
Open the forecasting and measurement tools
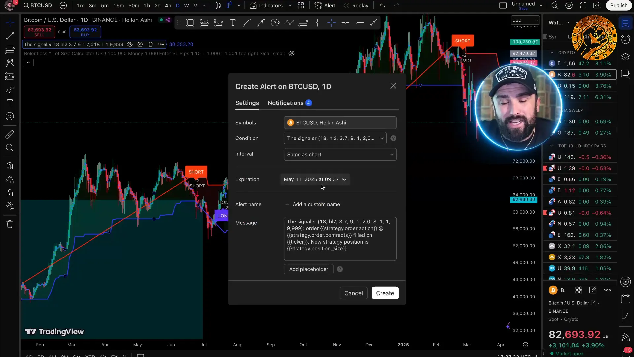click(10, 76)
